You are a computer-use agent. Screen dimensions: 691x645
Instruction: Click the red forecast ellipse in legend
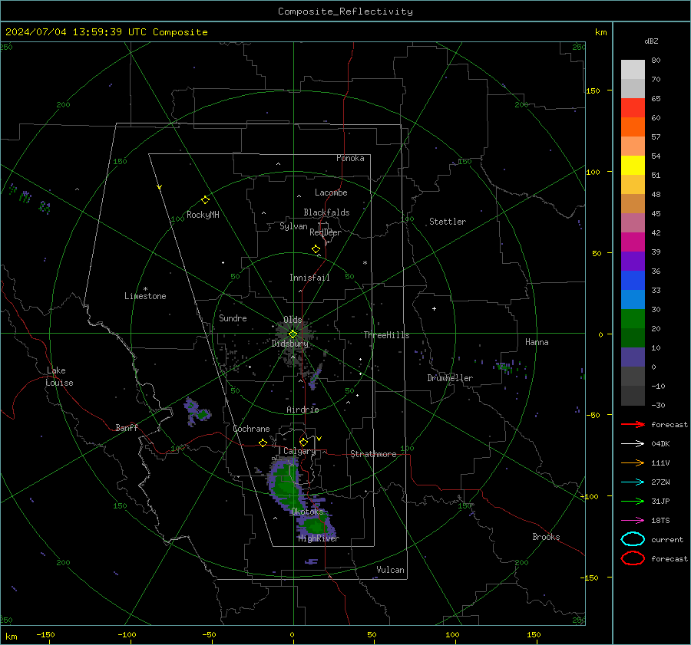tap(633, 558)
